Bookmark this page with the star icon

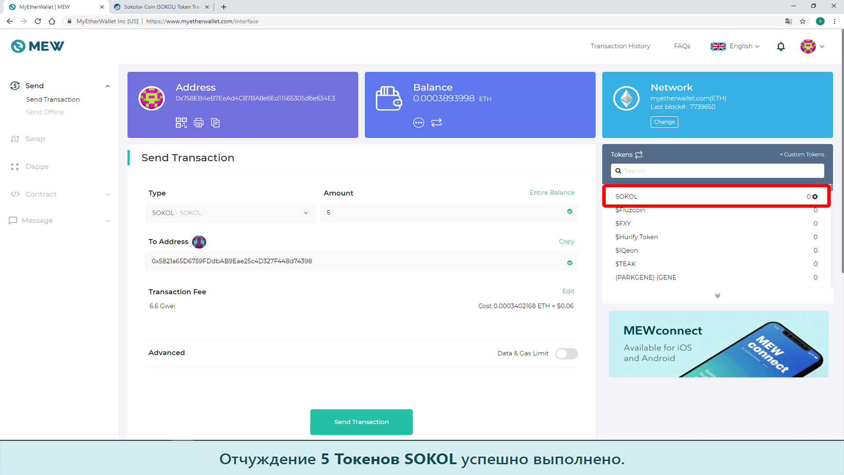[x=803, y=21]
